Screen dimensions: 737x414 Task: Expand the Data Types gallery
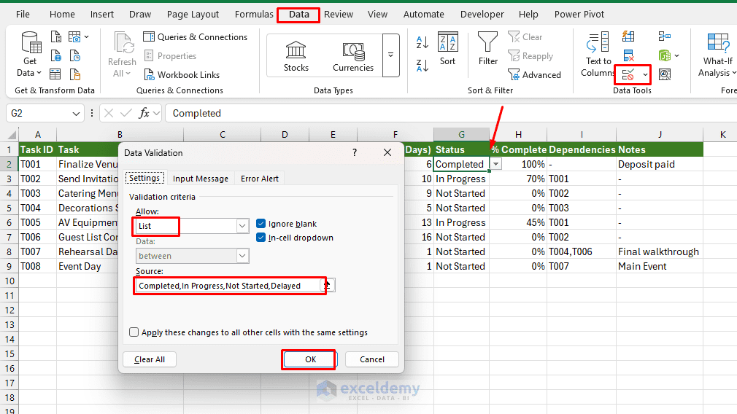click(390, 55)
